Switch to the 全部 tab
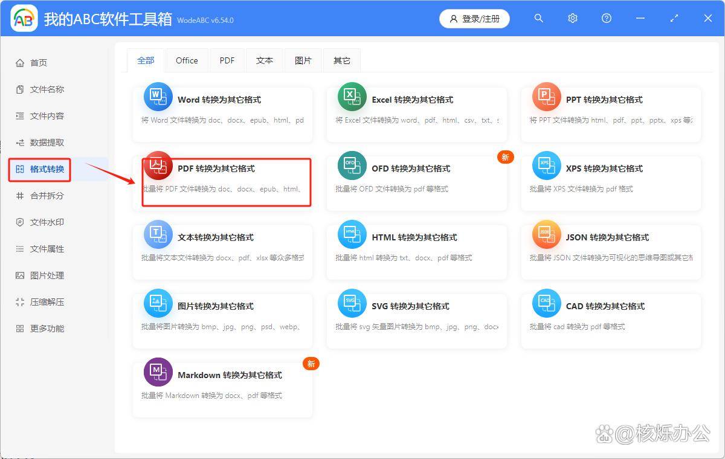Screen dimensions: 725x459 coord(146,60)
